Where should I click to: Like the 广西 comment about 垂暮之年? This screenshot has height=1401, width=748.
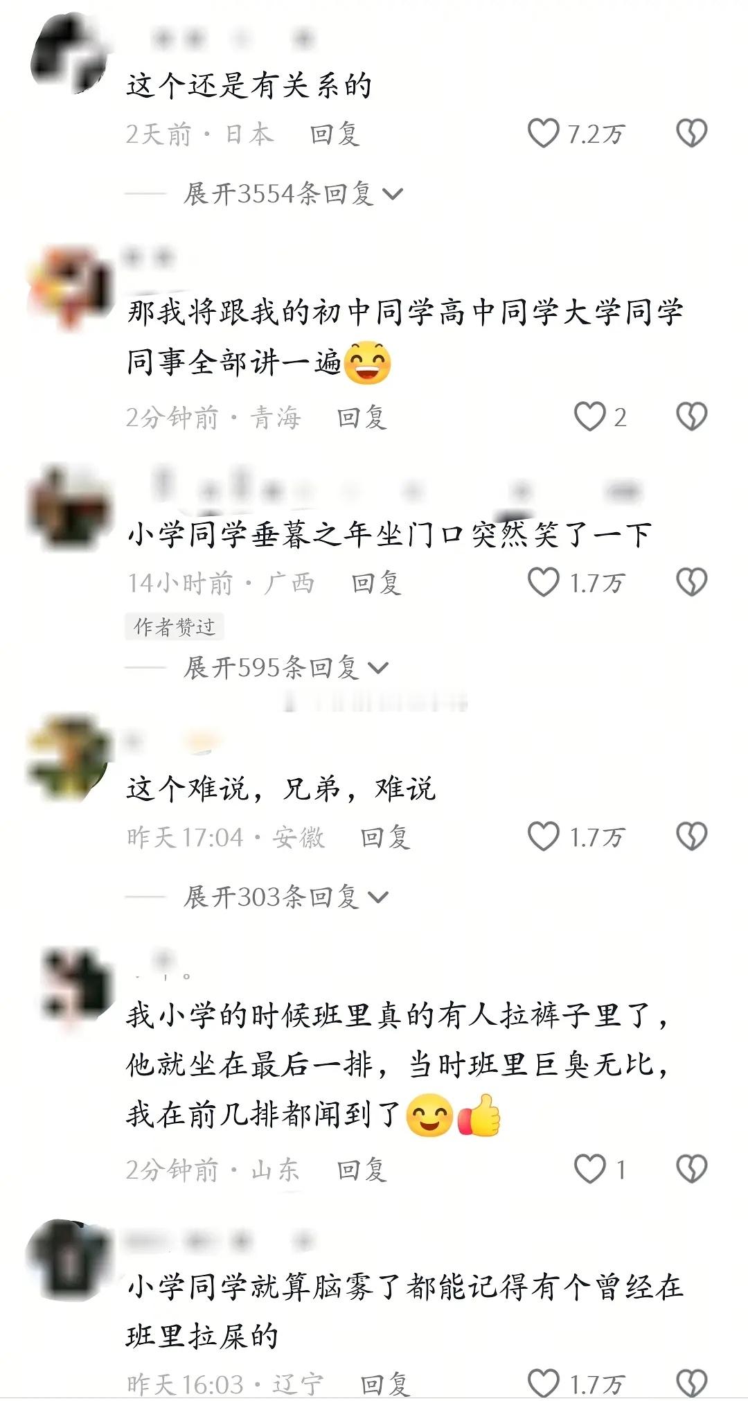544,582
